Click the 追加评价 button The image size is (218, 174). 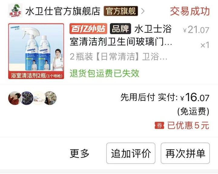pos(131,153)
